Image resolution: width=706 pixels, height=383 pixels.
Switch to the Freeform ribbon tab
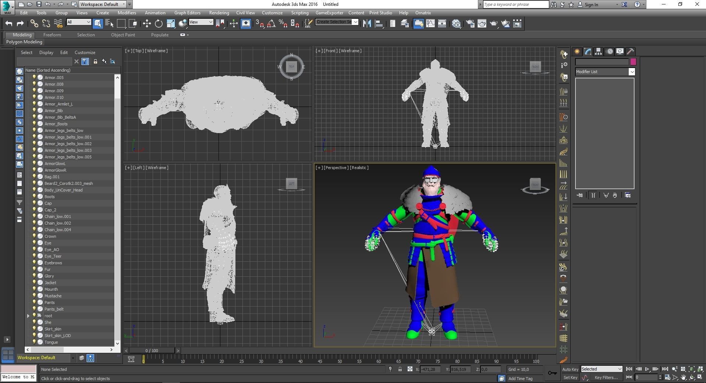click(x=52, y=35)
